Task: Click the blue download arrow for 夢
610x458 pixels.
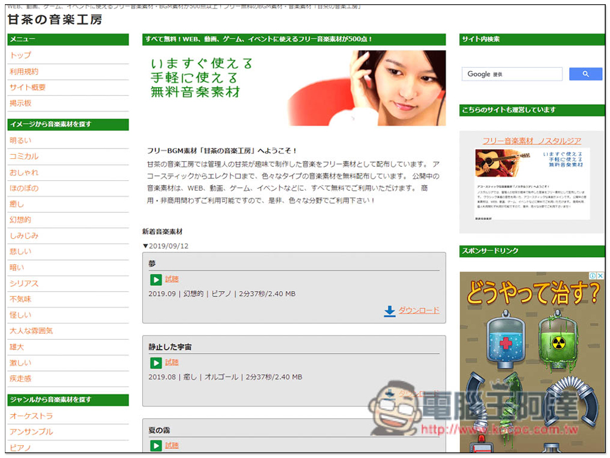Action: tap(389, 311)
